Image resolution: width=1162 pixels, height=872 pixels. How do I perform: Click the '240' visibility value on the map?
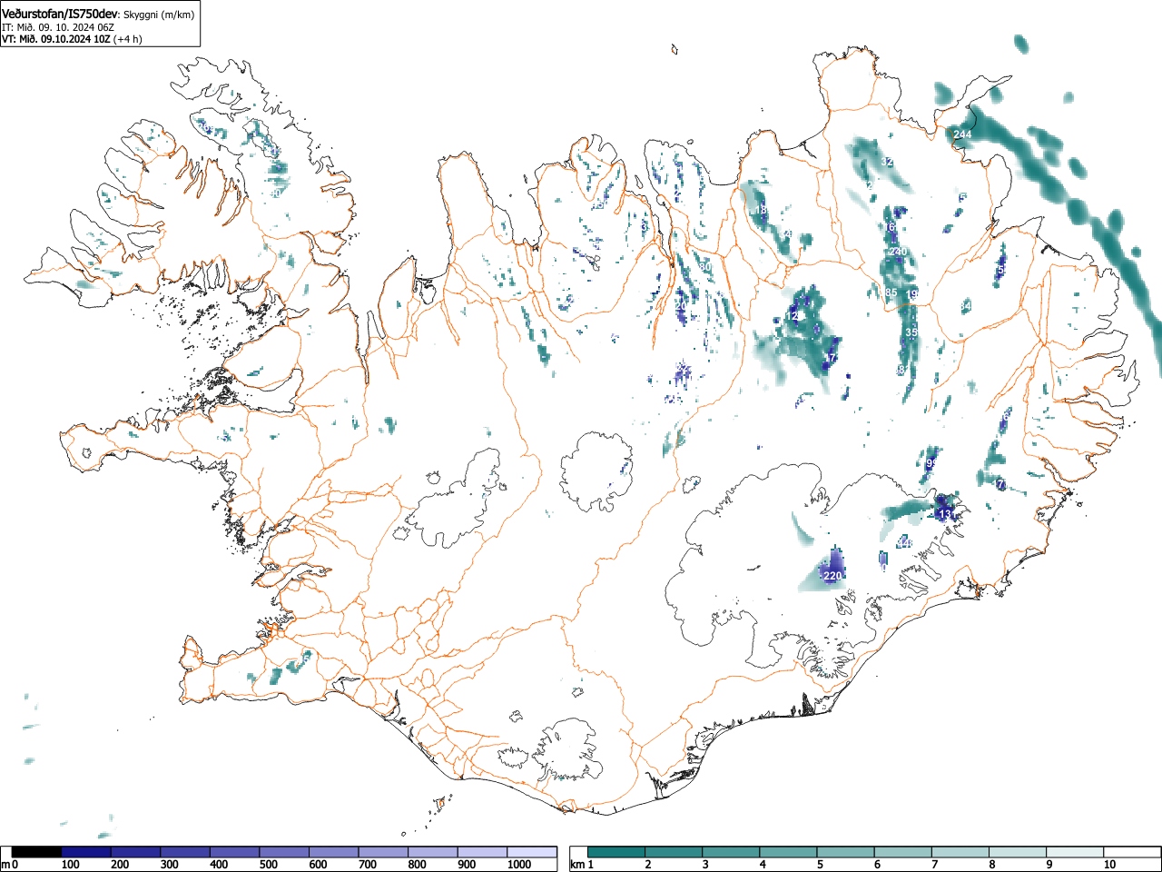coord(898,252)
